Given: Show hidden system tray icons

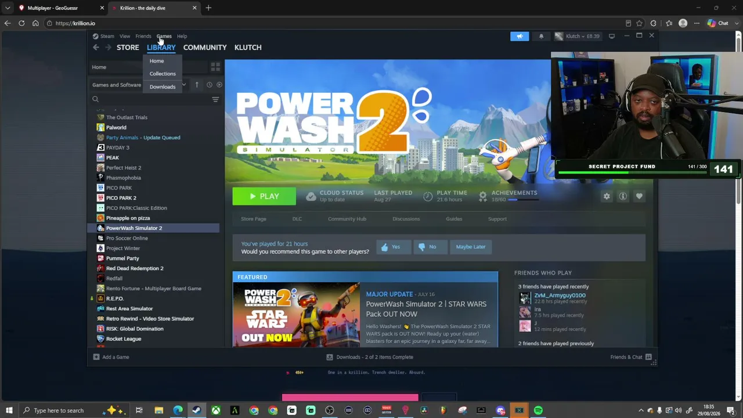Looking at the screenshot, I should 641,410.
